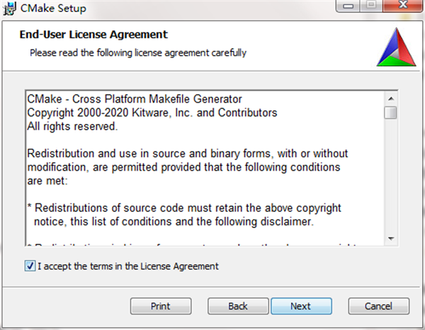Click the 'I accept the terms' label text
Image resolution: width=425 pixels, height=330 pixels.
click(x=128, y=266)
